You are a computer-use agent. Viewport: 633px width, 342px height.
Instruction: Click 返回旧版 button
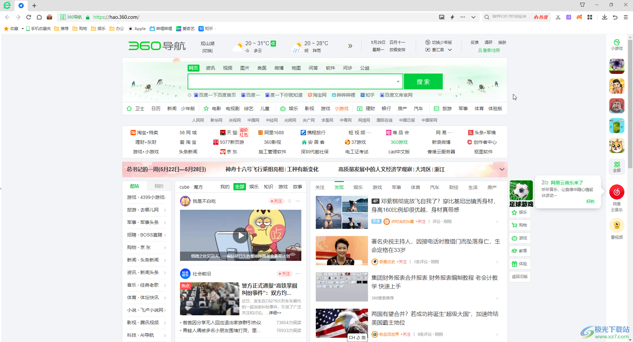tap(520, 277)
